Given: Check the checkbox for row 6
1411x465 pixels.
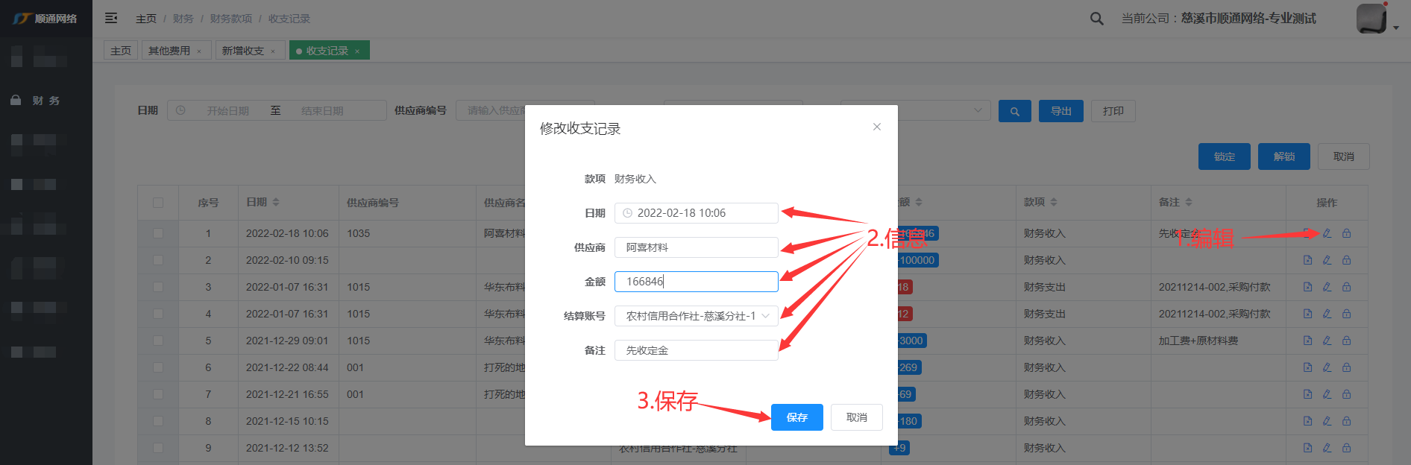Looking at the screenshot, I should (x=157, y=367).
